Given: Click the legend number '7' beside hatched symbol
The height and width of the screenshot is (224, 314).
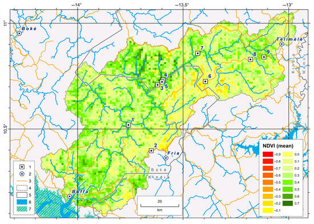Looking at the screenshot, I should pyautogui.click(x=30, y=209).
